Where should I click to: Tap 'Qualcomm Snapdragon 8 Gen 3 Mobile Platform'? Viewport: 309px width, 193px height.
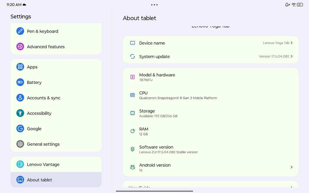(x=178, y=98)
